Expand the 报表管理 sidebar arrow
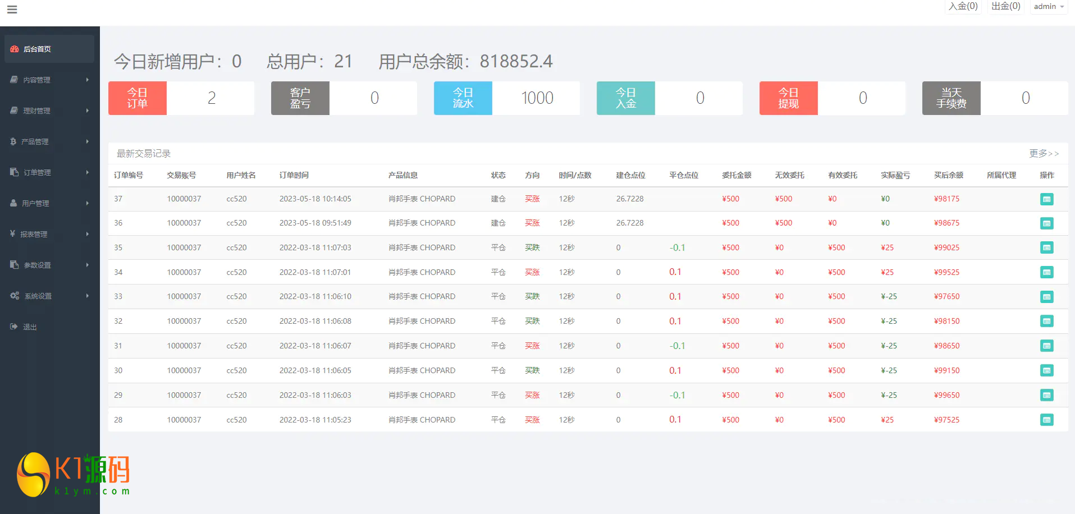The width and height of the screenshot is (1075, 514). [x=88, y=234]
